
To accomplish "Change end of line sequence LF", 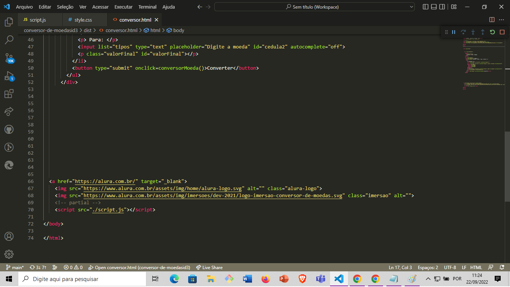I will pyautogui.click(x=464, y=267).
